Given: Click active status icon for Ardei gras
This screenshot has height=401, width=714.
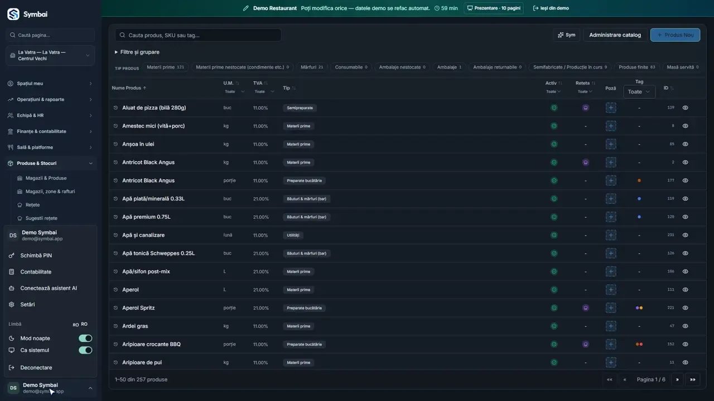Looking at the screenshot, I should coord(554,326).
